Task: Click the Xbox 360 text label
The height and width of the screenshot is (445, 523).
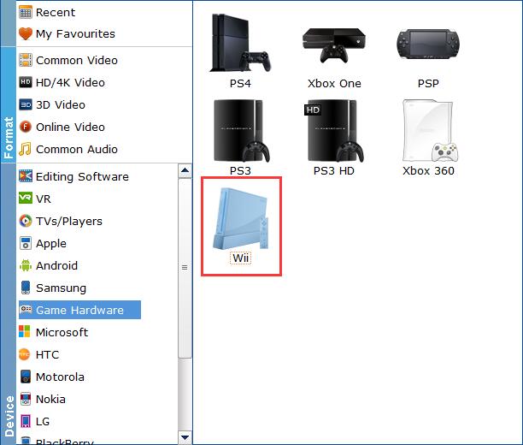Action: (428, 171)
